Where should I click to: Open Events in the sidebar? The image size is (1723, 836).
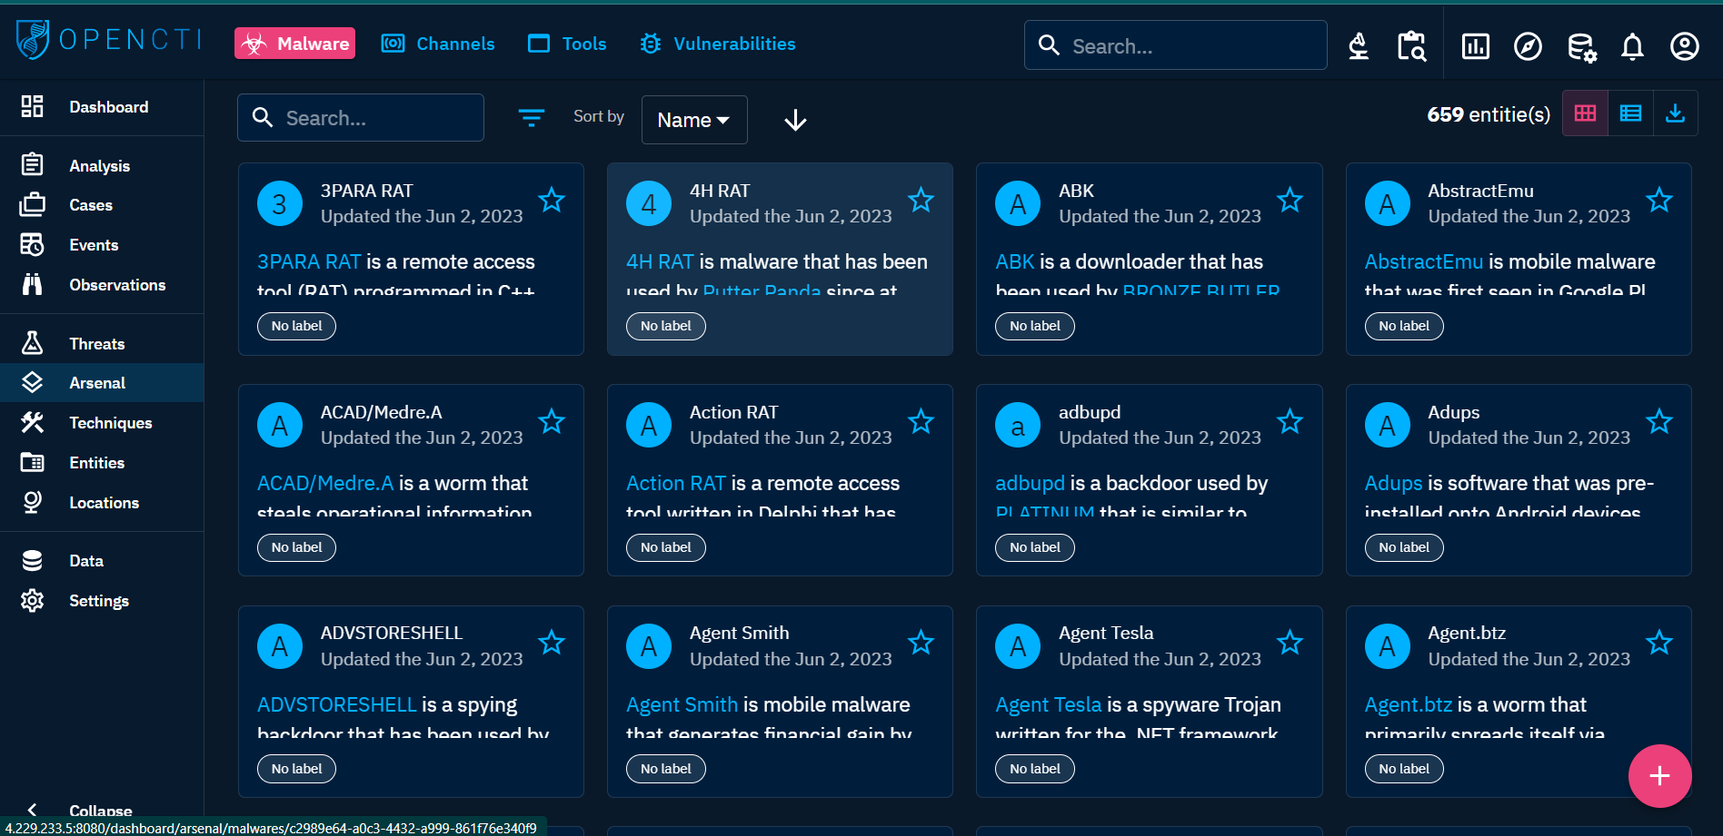coord(102,245)
